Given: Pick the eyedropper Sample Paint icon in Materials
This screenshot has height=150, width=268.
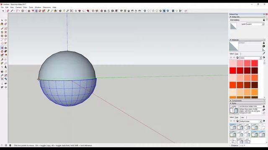Looking at the screenshot, I should pyautogui.click(x=264, y=53).
